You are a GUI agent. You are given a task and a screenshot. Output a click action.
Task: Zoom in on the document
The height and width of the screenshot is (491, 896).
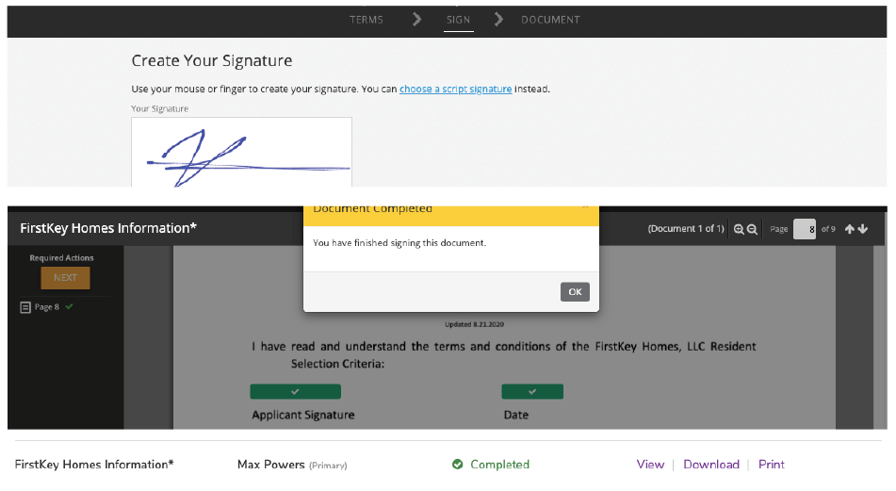(x=739, y=229)
